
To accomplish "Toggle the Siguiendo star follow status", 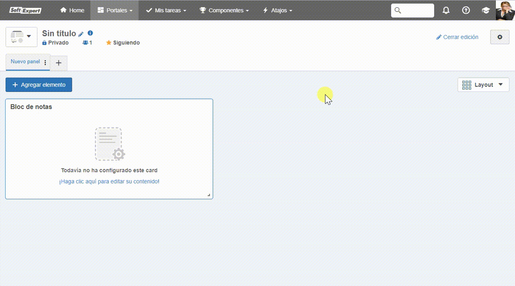I will click(123, 43).
